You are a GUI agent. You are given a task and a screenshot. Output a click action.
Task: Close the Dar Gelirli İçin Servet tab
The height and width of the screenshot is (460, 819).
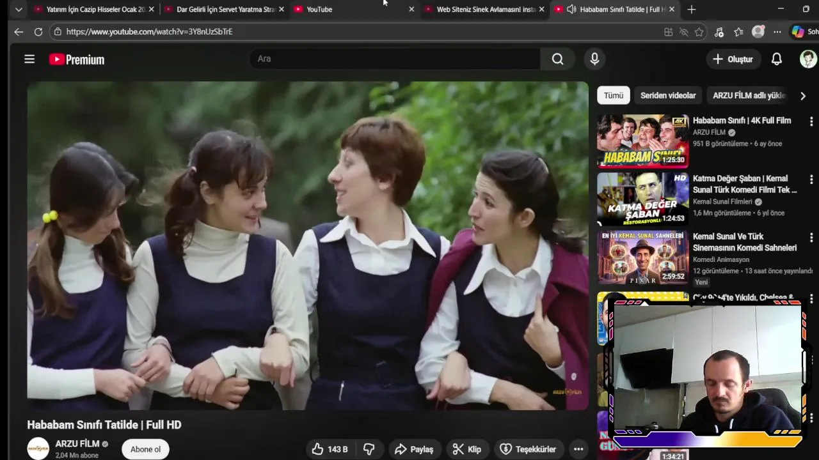(281, 10)
